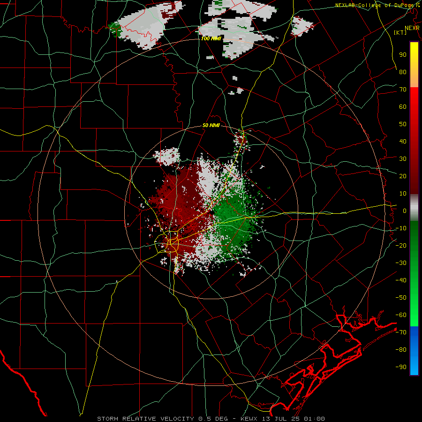Image resolution: width=422 pixels, height=422 pixels.
Task: Pick the 70 tick on velocity scale
Action: coord(403,90)
